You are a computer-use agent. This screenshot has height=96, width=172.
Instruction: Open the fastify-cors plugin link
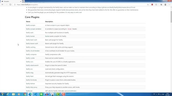pyautogui.click(x=30, y=62)
